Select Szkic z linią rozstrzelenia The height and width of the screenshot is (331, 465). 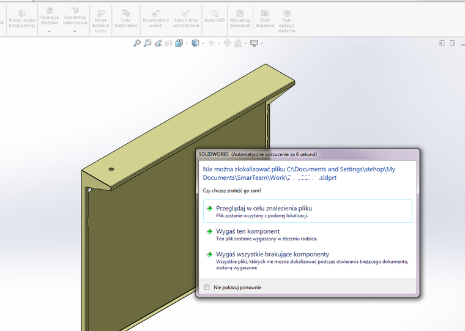[x=185, y=19]
